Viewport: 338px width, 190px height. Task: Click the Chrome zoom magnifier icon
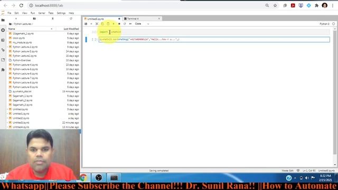(x=267, y=6)
